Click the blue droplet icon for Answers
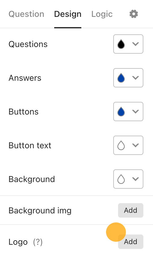 (121, 78)
